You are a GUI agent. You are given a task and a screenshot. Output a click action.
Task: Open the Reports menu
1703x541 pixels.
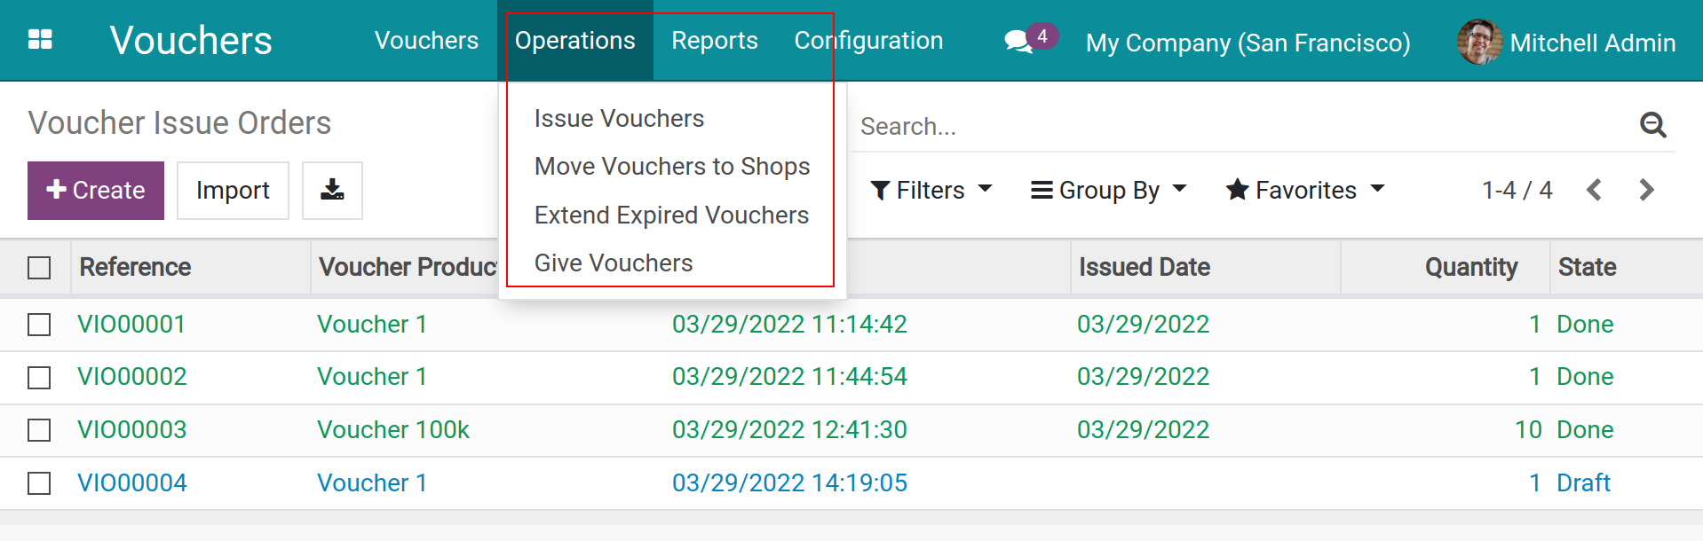click(x=715, y=41)
